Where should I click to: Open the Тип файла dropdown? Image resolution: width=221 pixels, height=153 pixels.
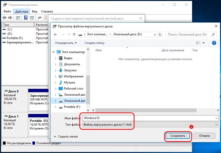pyautogui.click(x=216, y=125)
